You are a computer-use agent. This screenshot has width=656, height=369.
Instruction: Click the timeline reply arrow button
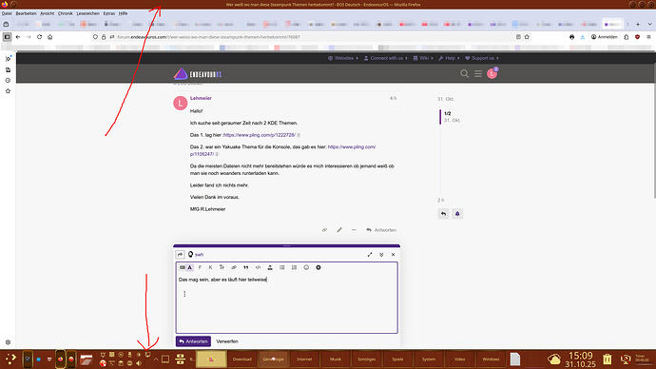pyautogui.click(x=443, y=214)
